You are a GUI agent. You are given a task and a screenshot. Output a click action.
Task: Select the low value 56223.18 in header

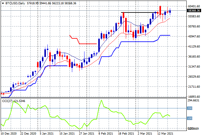(58, 3)
